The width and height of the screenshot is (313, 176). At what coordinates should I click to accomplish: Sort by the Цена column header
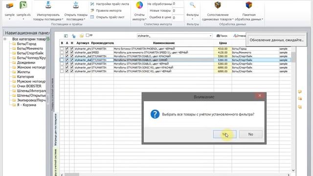(223, 43)
